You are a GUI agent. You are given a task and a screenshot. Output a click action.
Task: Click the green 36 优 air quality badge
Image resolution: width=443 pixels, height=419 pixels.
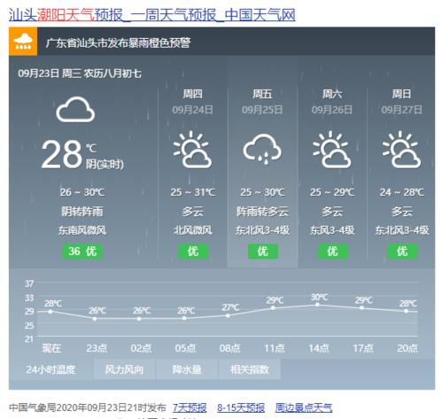(x=82, y=252)
